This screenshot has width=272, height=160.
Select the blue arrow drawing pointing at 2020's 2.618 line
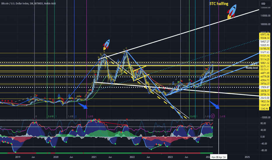tap(83, 106)
